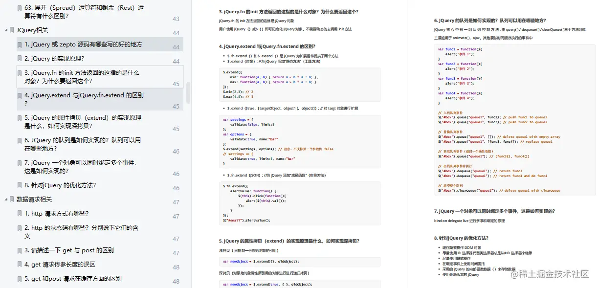Click page number 44 beside JQuery相关
The height and width of the screenshot is (288, 598).
[x=176, y=33]
